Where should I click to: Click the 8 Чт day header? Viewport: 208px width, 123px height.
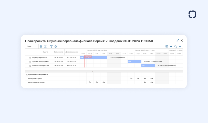(145, 54)
